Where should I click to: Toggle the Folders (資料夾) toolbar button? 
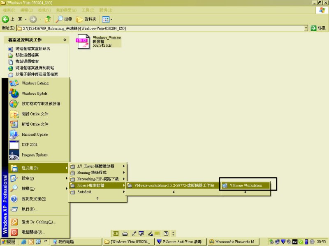[x=86, y=19]
